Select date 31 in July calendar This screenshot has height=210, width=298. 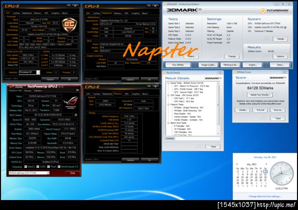(x=251, y=183)
